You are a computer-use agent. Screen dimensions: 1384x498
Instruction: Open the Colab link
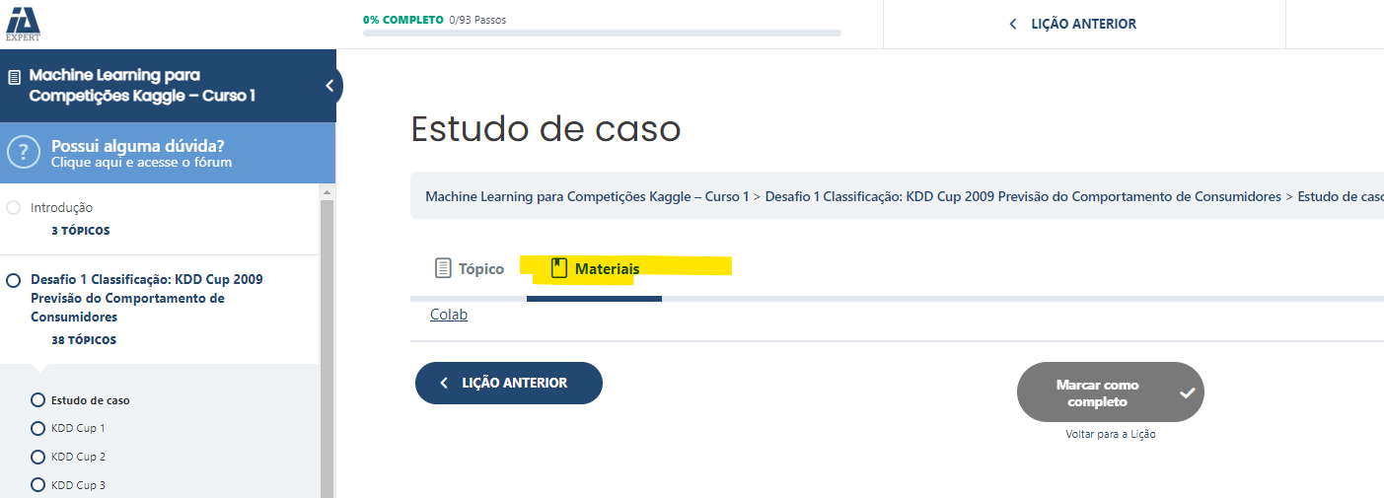click(x=449, y=315)
